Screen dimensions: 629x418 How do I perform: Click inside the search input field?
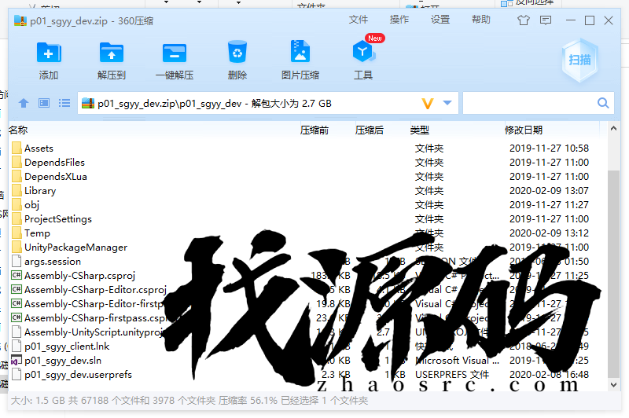[529, 104]
